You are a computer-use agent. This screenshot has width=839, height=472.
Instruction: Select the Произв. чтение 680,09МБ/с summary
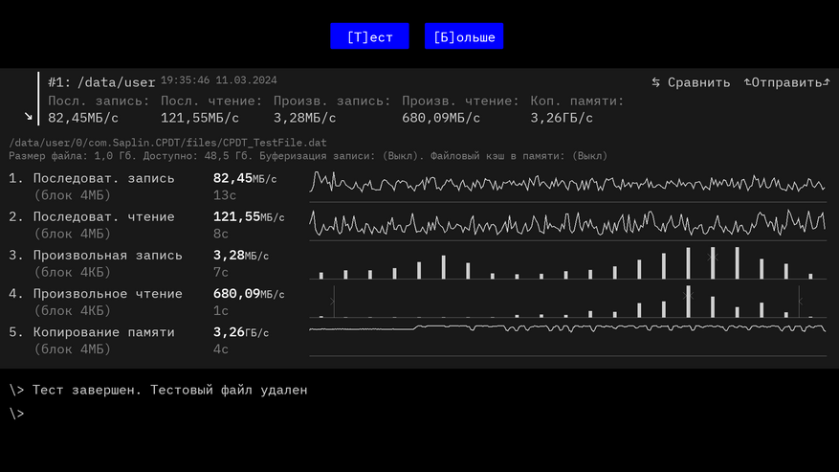(x=460, y=109)
